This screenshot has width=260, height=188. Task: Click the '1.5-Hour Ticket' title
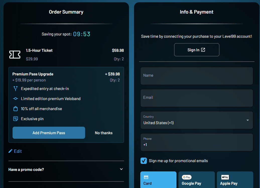tap(39, 51)
